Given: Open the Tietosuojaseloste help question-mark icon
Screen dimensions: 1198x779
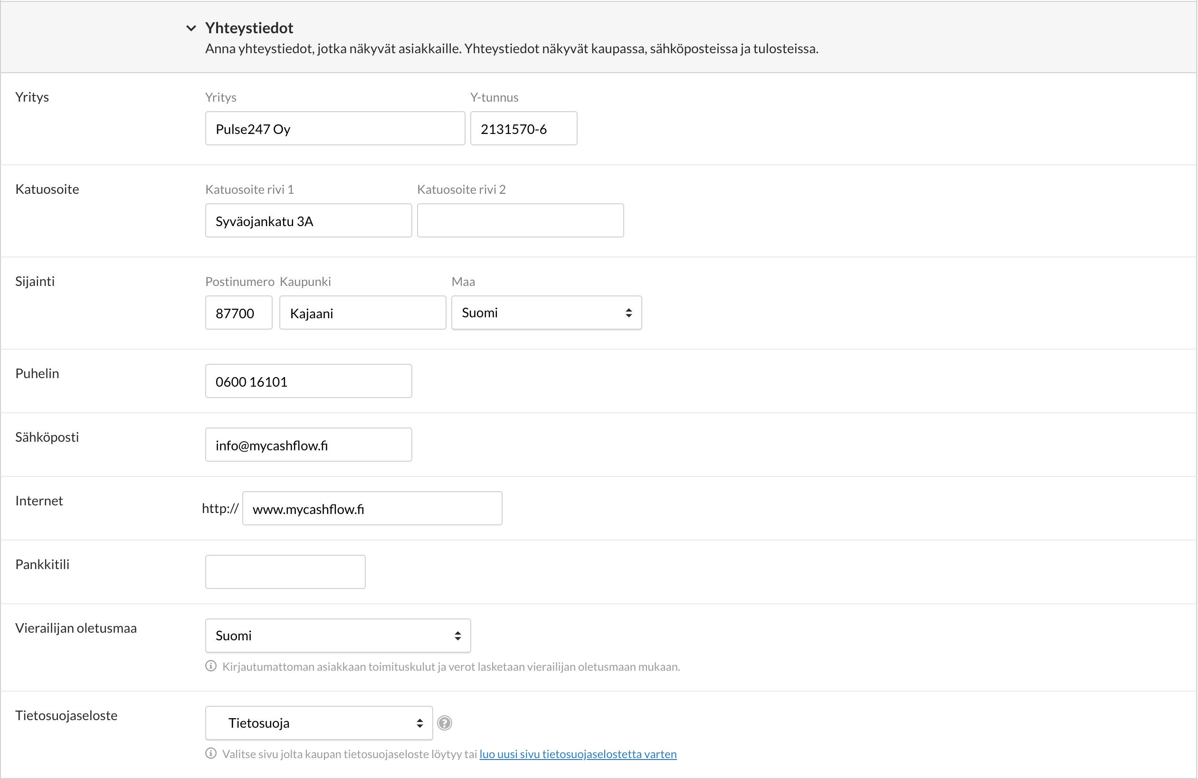Looking at the screenshot, I should tap(445, 723).
